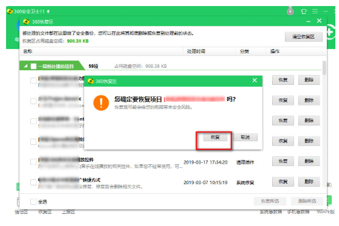The width and height of the screenshot is (339, 226).
Task: Restore the 2019-03-07 10:15:19 entry
Action: (x=282, y=182)
